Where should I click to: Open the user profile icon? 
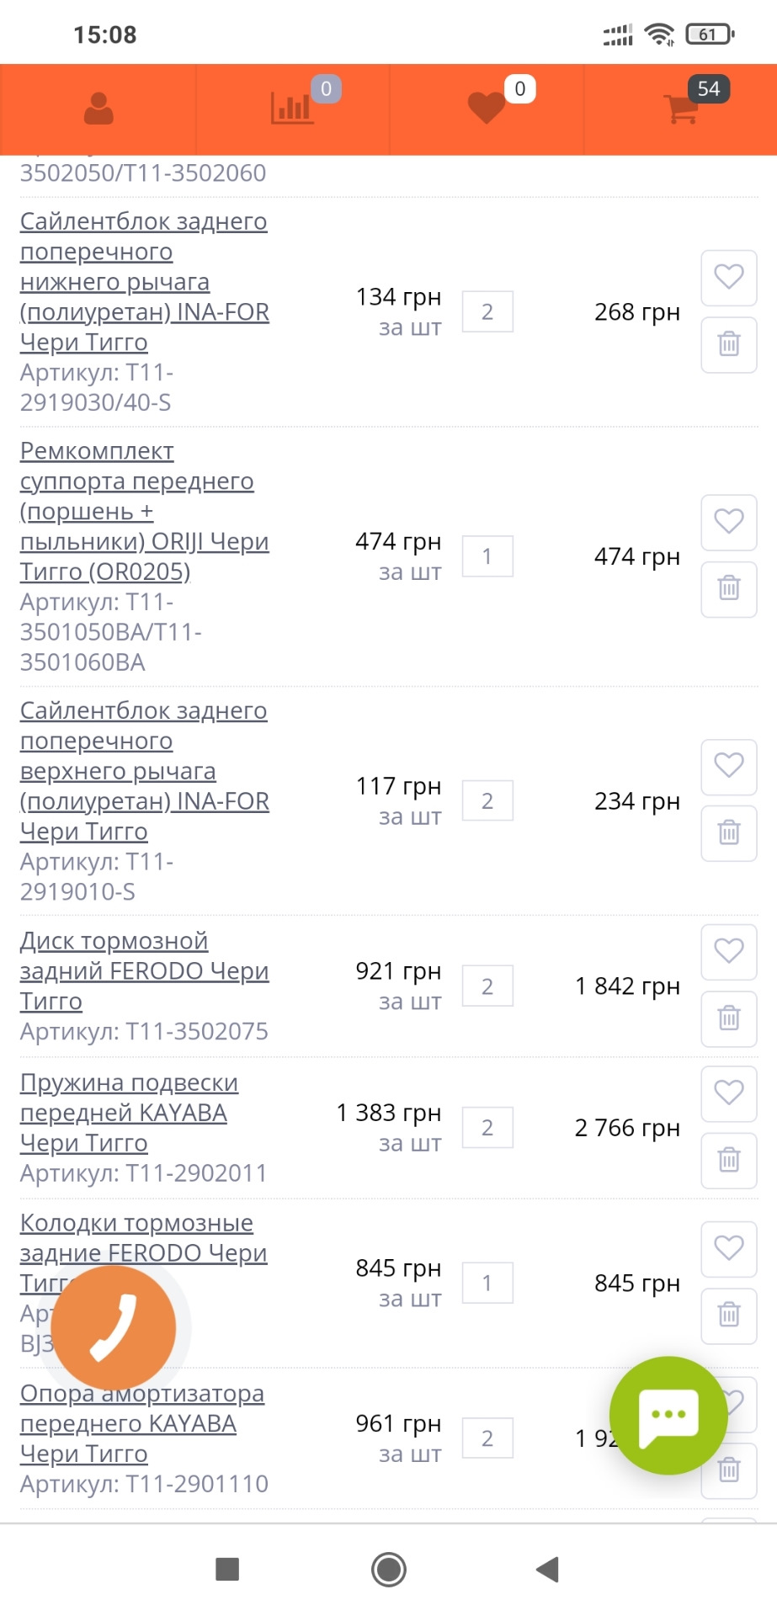(x=98, y=109)
